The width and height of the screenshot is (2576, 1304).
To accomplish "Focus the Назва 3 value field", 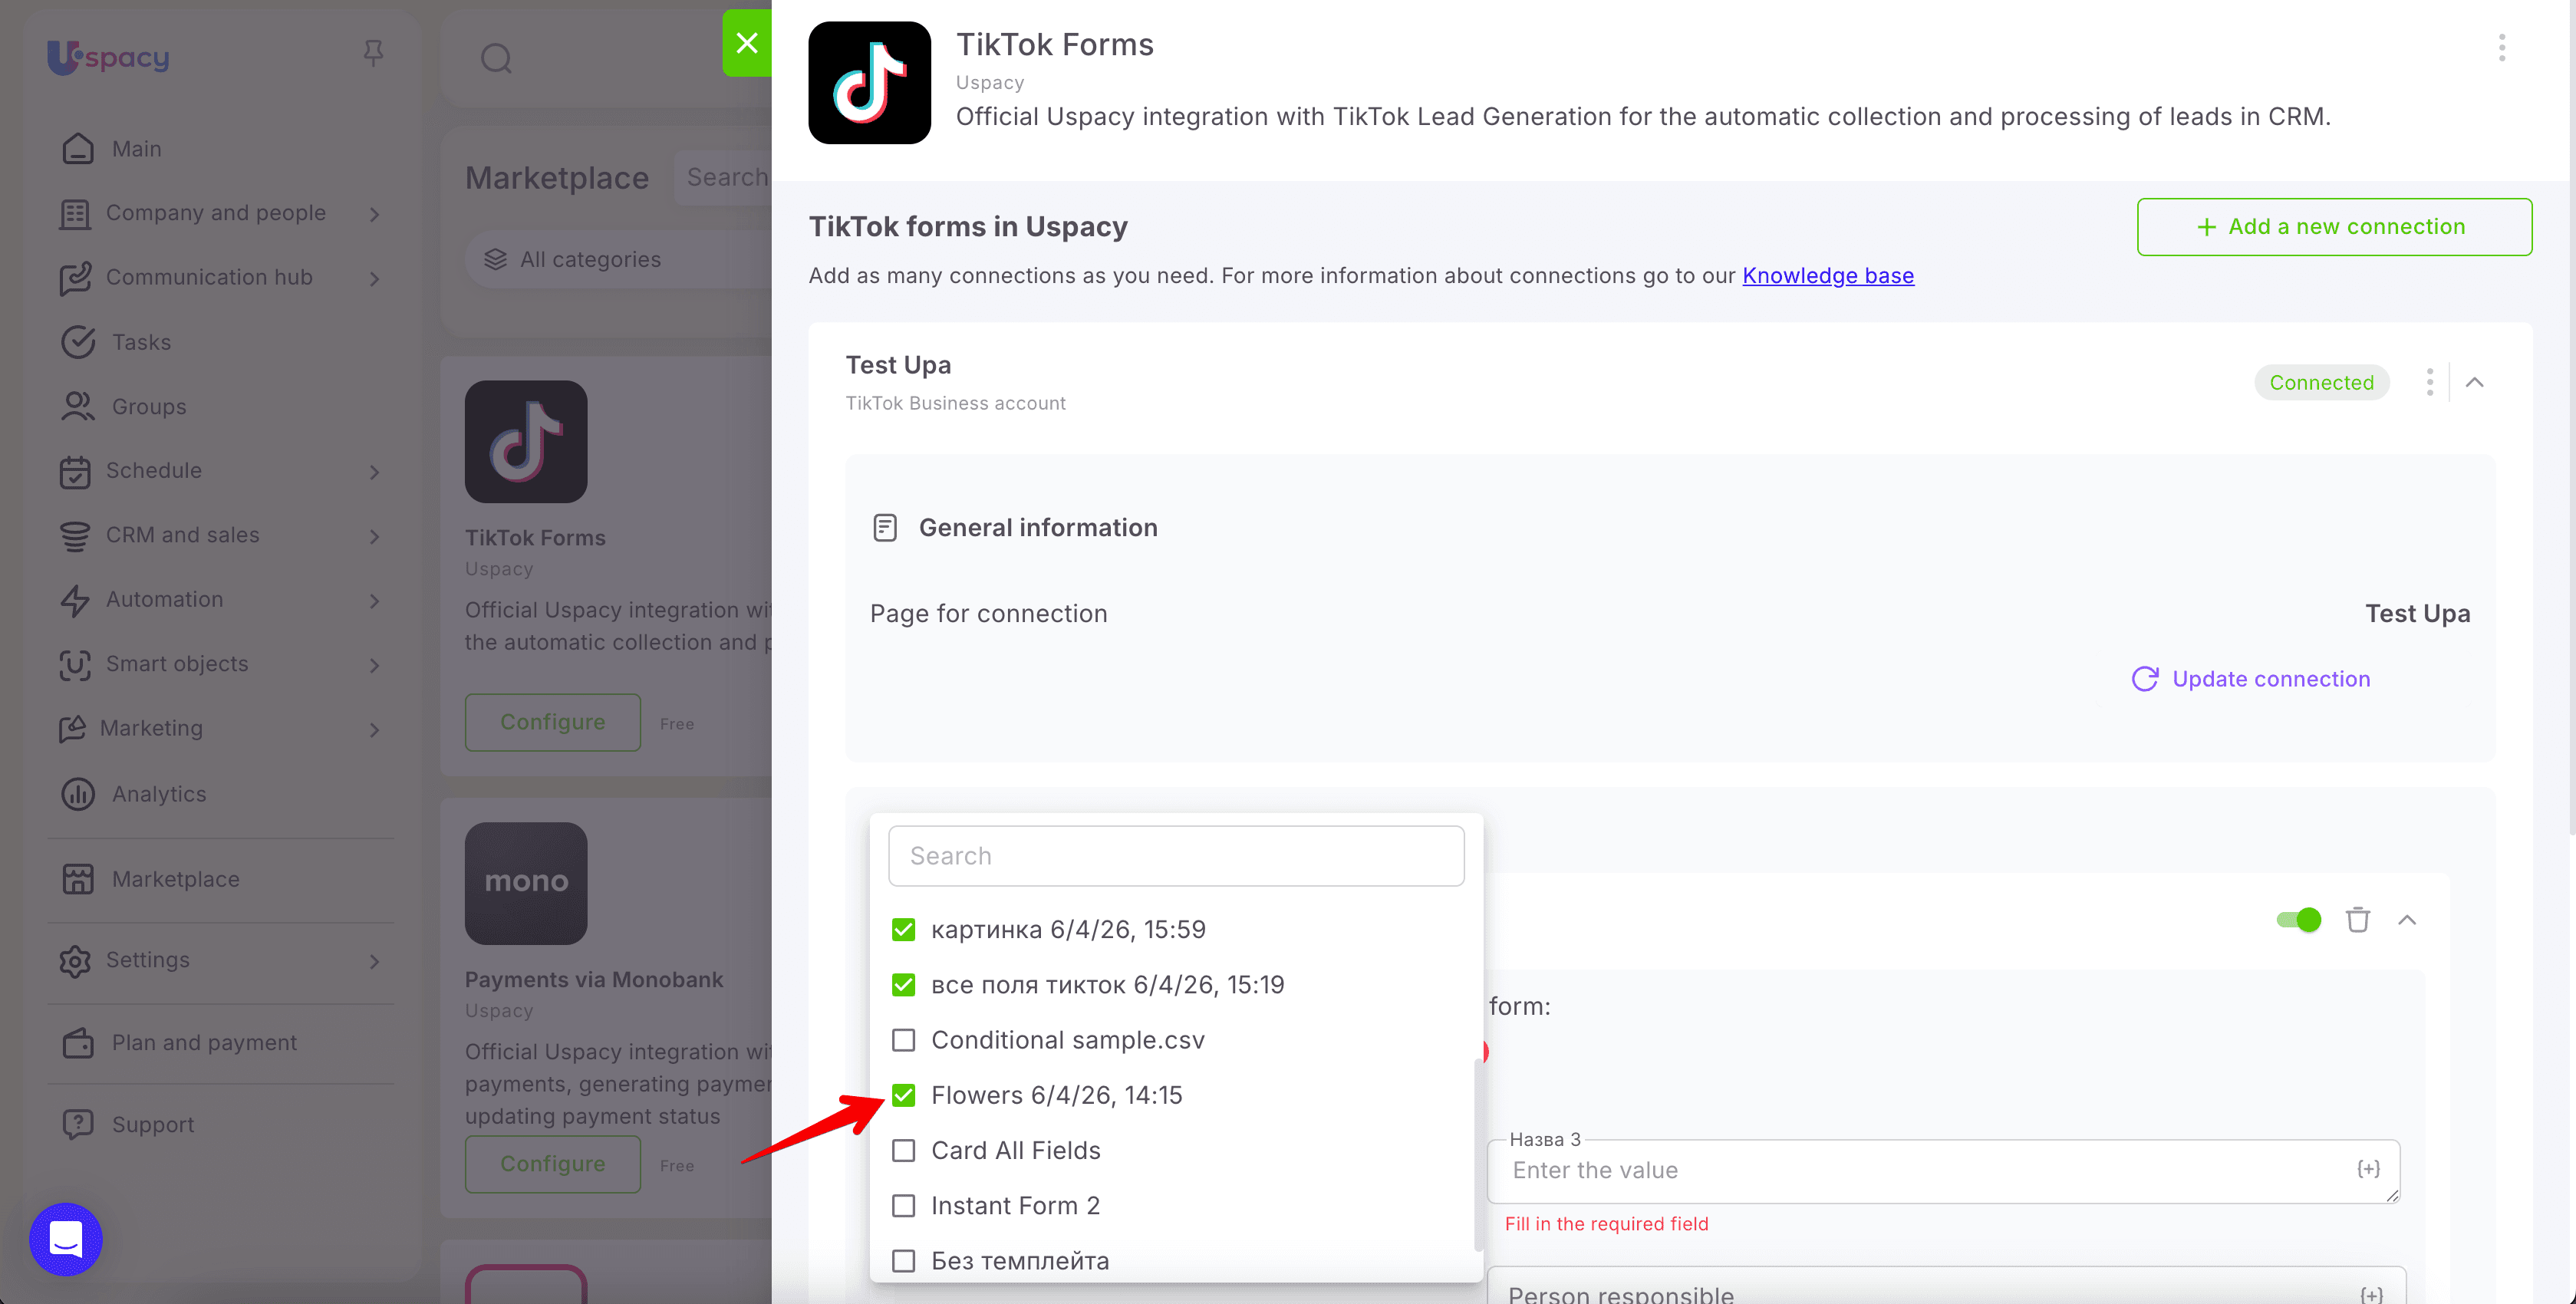I will (1943, 1170).
